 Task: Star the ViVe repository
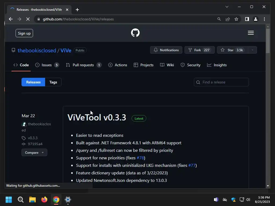(232, 50)
